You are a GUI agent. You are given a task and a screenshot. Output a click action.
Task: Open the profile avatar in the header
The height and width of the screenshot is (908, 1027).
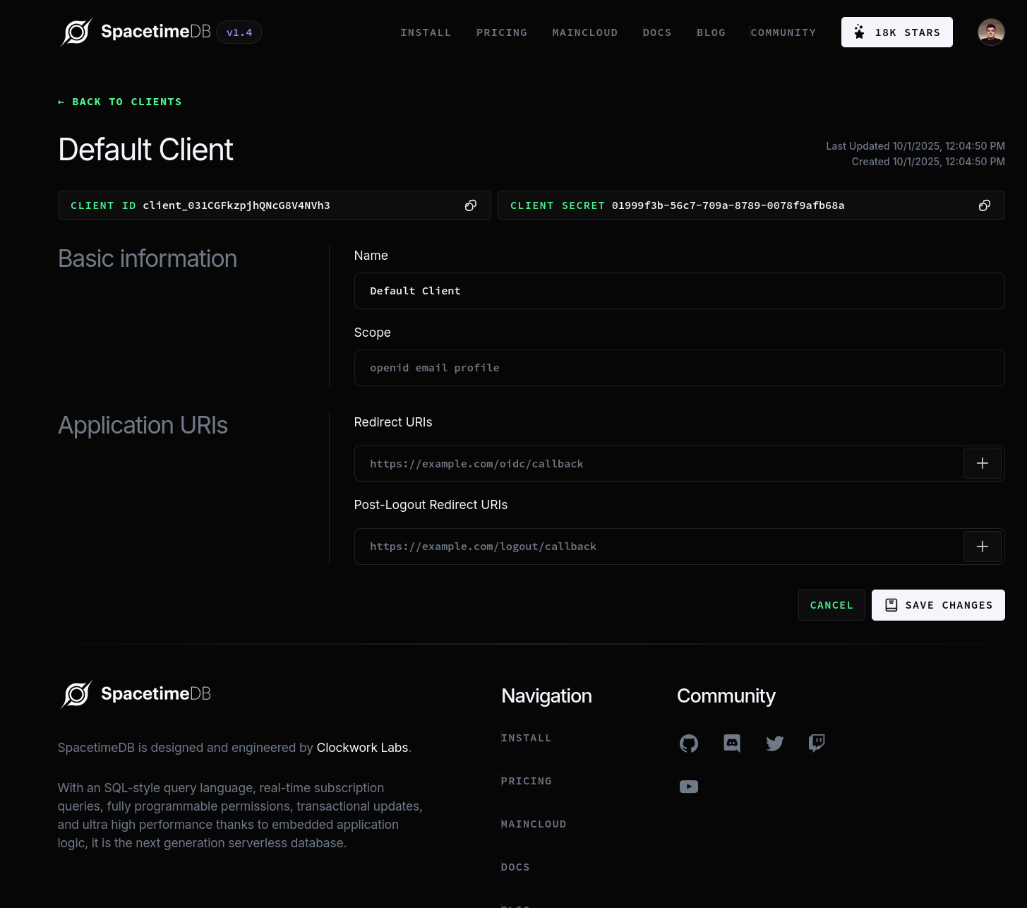click(x=990, y=32)
